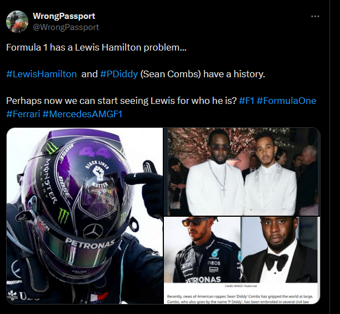Click the man in black tuxedo with bow tie
This screenshot has width=340, height=314.
pos(279,250)
